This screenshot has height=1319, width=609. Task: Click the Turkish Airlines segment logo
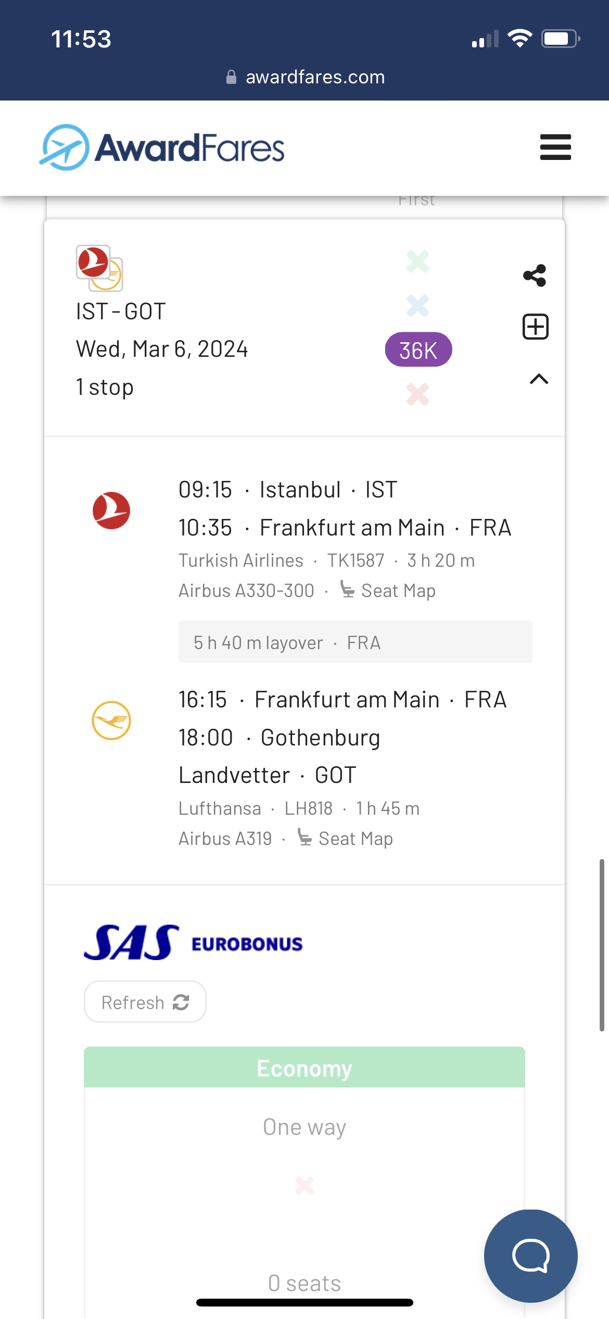tap(111, 511)
